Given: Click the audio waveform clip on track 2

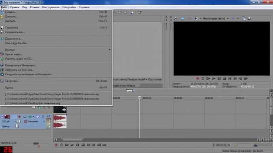Looking at the screenshot, I should point(60,121).
